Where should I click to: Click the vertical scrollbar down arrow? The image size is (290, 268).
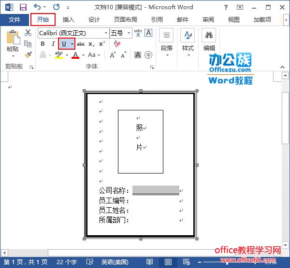pyautogui.click(x=285, y=245)
